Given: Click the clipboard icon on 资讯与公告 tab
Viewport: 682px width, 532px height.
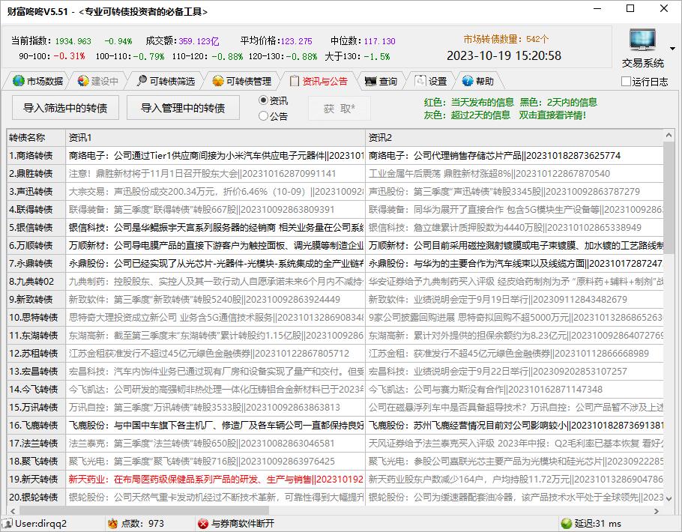Looking at the screenshot, I should pos(295,81).
